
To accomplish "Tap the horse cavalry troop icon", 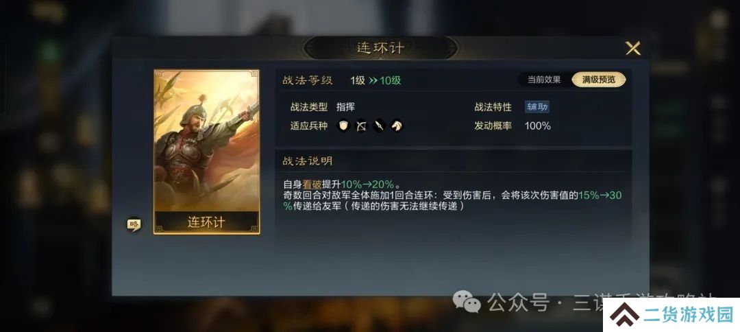I will pos(397,126).
